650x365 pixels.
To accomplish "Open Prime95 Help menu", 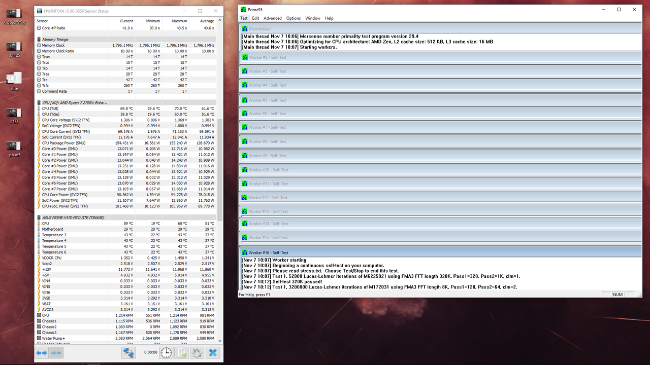I will 329,18.
